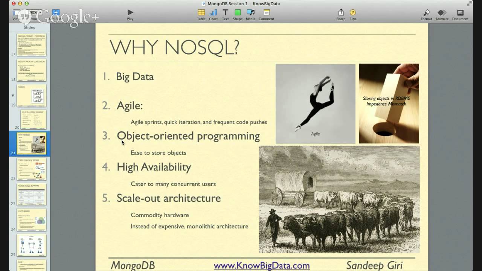Select slide 24 thumbnail

coord(32,220)
